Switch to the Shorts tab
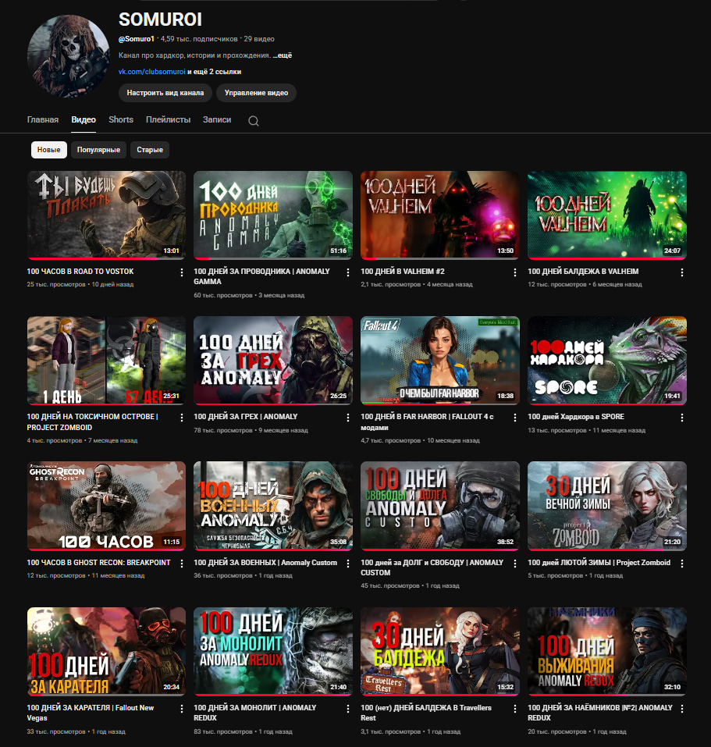The width and height of the screenshot is (711, 747). [x=121, y=119]
